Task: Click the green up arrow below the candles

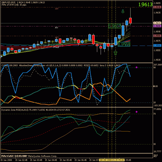Action: point(116,53)
